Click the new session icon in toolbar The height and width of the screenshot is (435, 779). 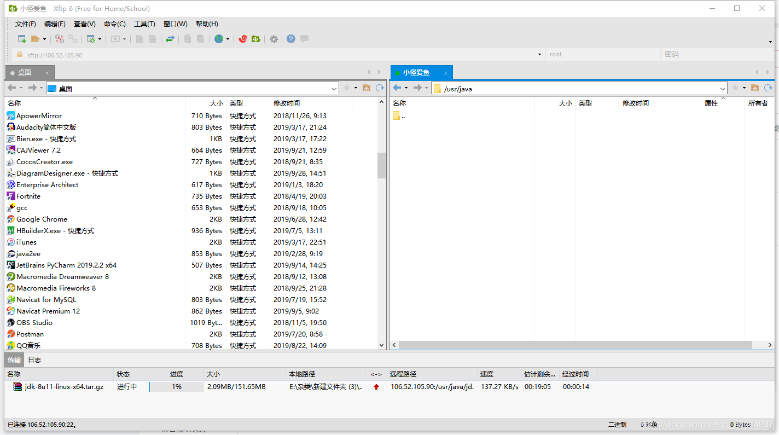[22, 39]
